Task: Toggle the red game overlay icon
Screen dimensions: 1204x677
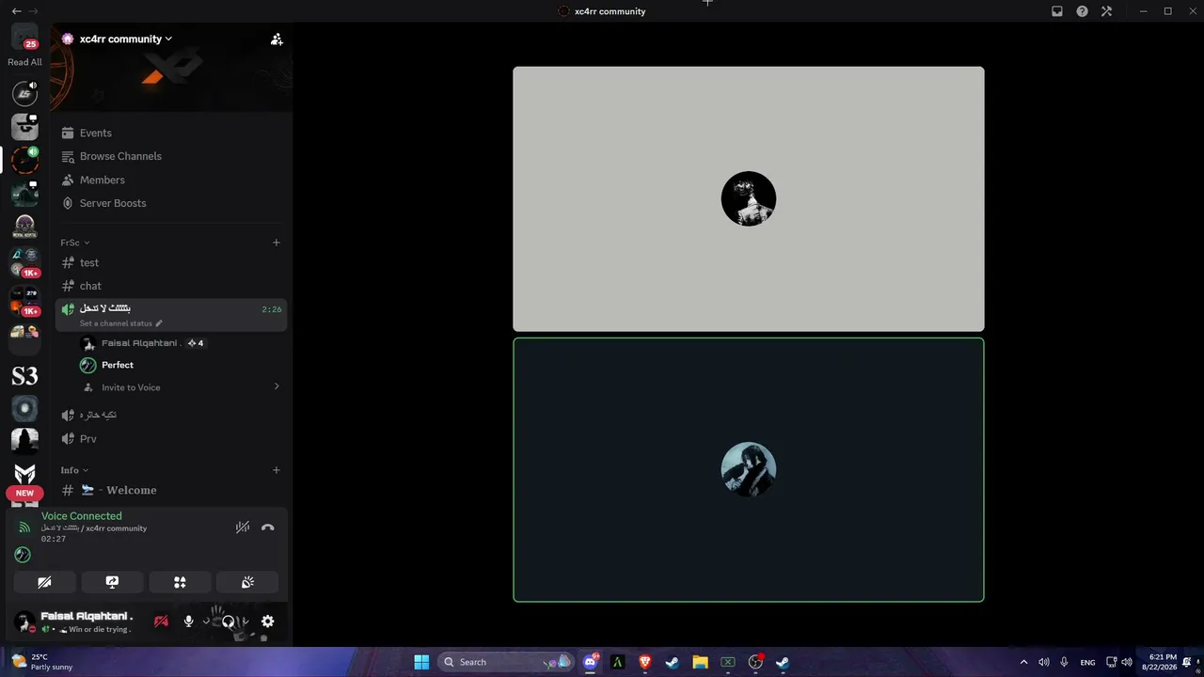Action: [161, 622]
